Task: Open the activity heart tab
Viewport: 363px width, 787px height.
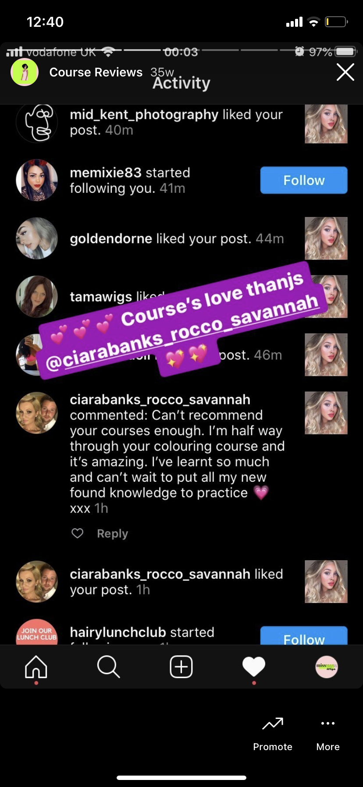Action: 254,667
